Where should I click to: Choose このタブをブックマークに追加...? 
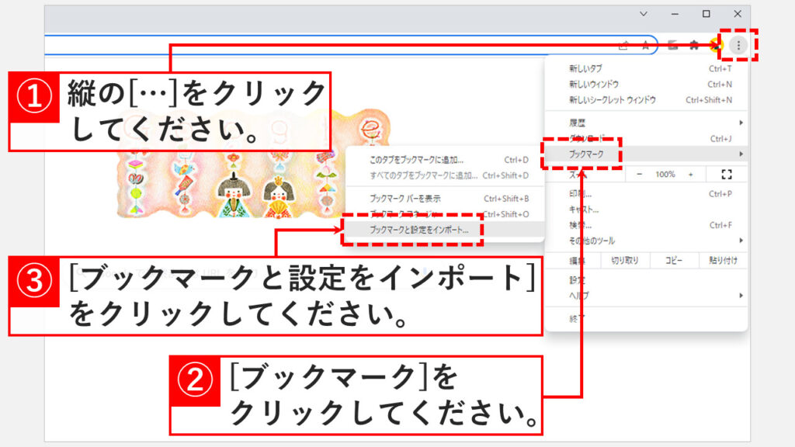[x=445, y=160]
